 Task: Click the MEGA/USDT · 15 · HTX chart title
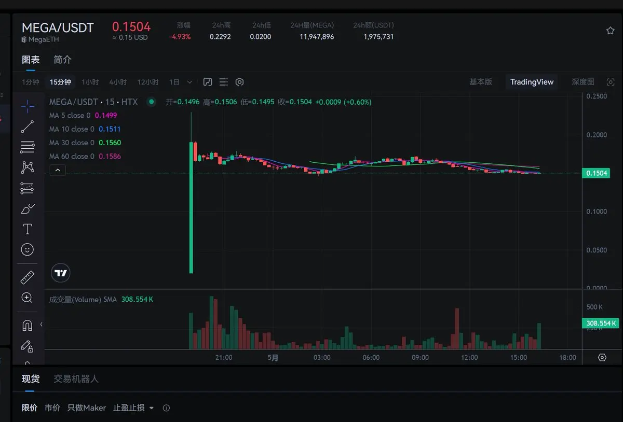[x=93, y=102]
